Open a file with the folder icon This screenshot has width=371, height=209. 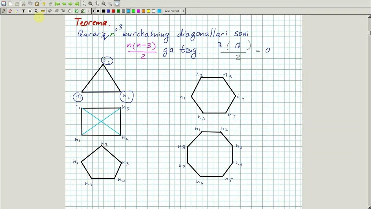pos(17,3)
